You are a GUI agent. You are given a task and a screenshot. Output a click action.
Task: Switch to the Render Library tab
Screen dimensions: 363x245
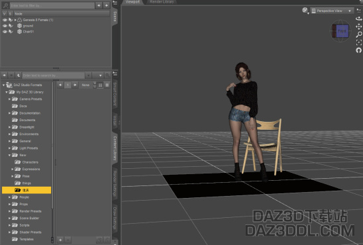coord(162,2)
